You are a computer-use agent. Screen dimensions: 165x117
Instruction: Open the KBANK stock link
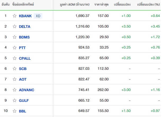tap(25, 16)
